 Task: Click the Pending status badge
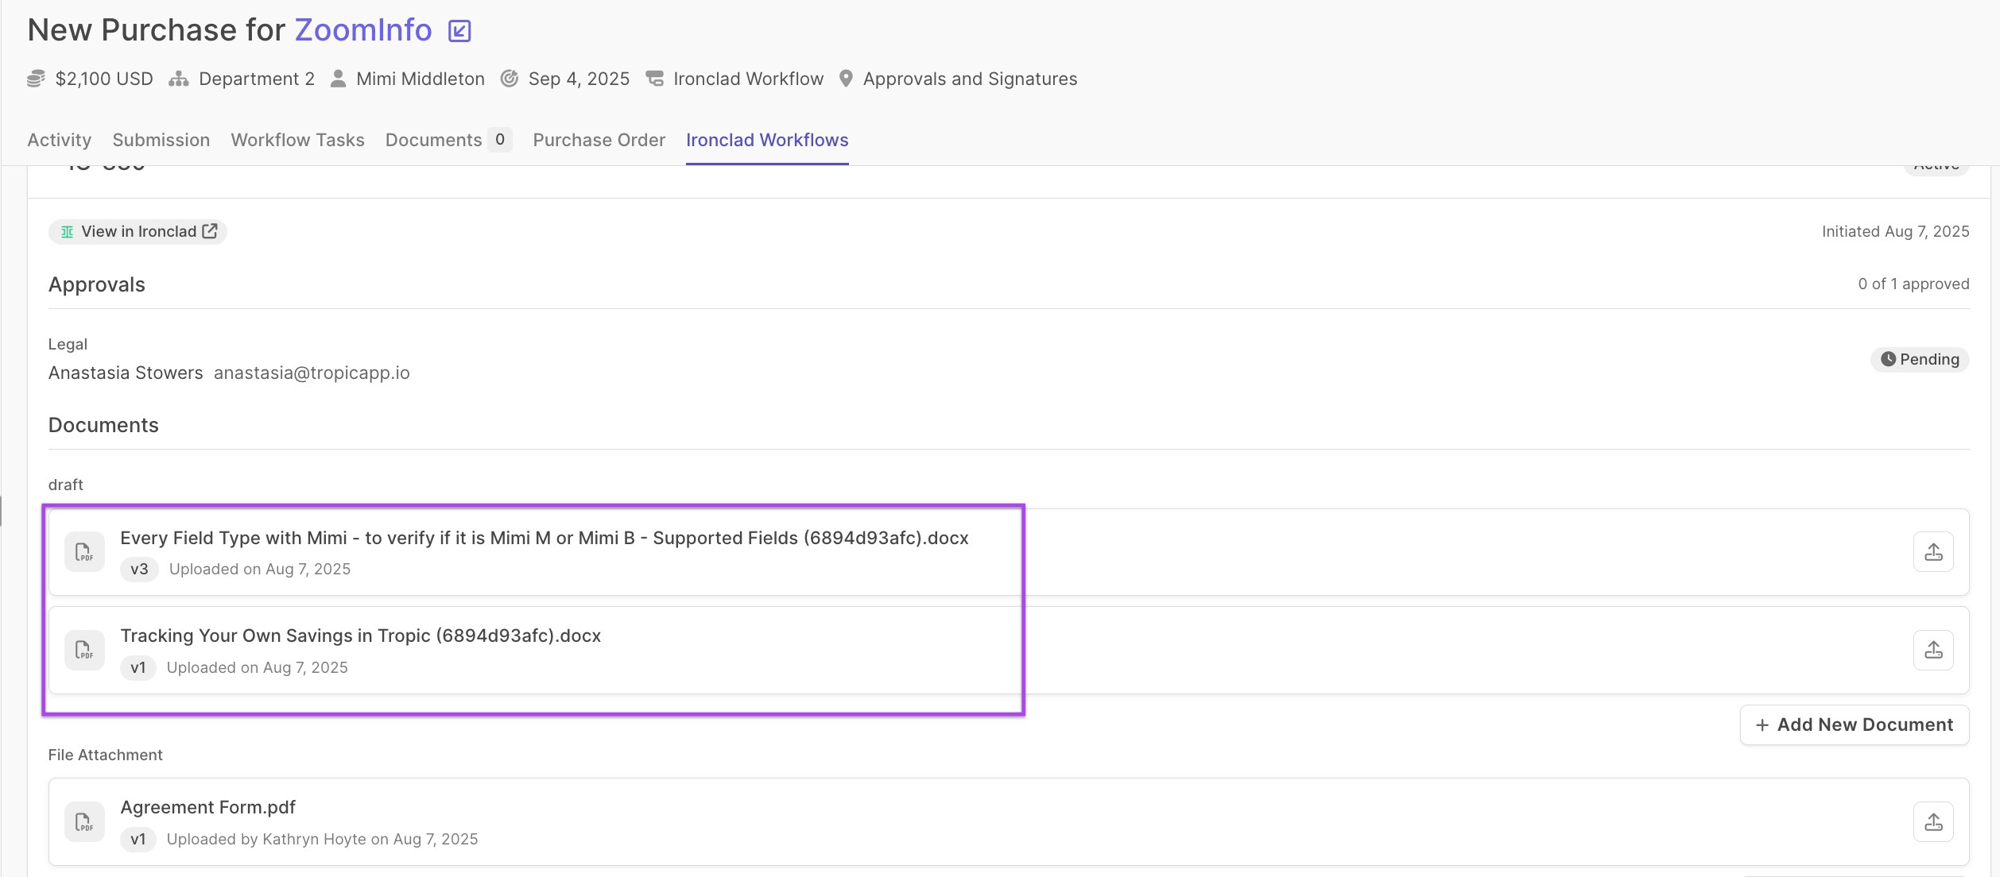click(x=1919, y=359)
